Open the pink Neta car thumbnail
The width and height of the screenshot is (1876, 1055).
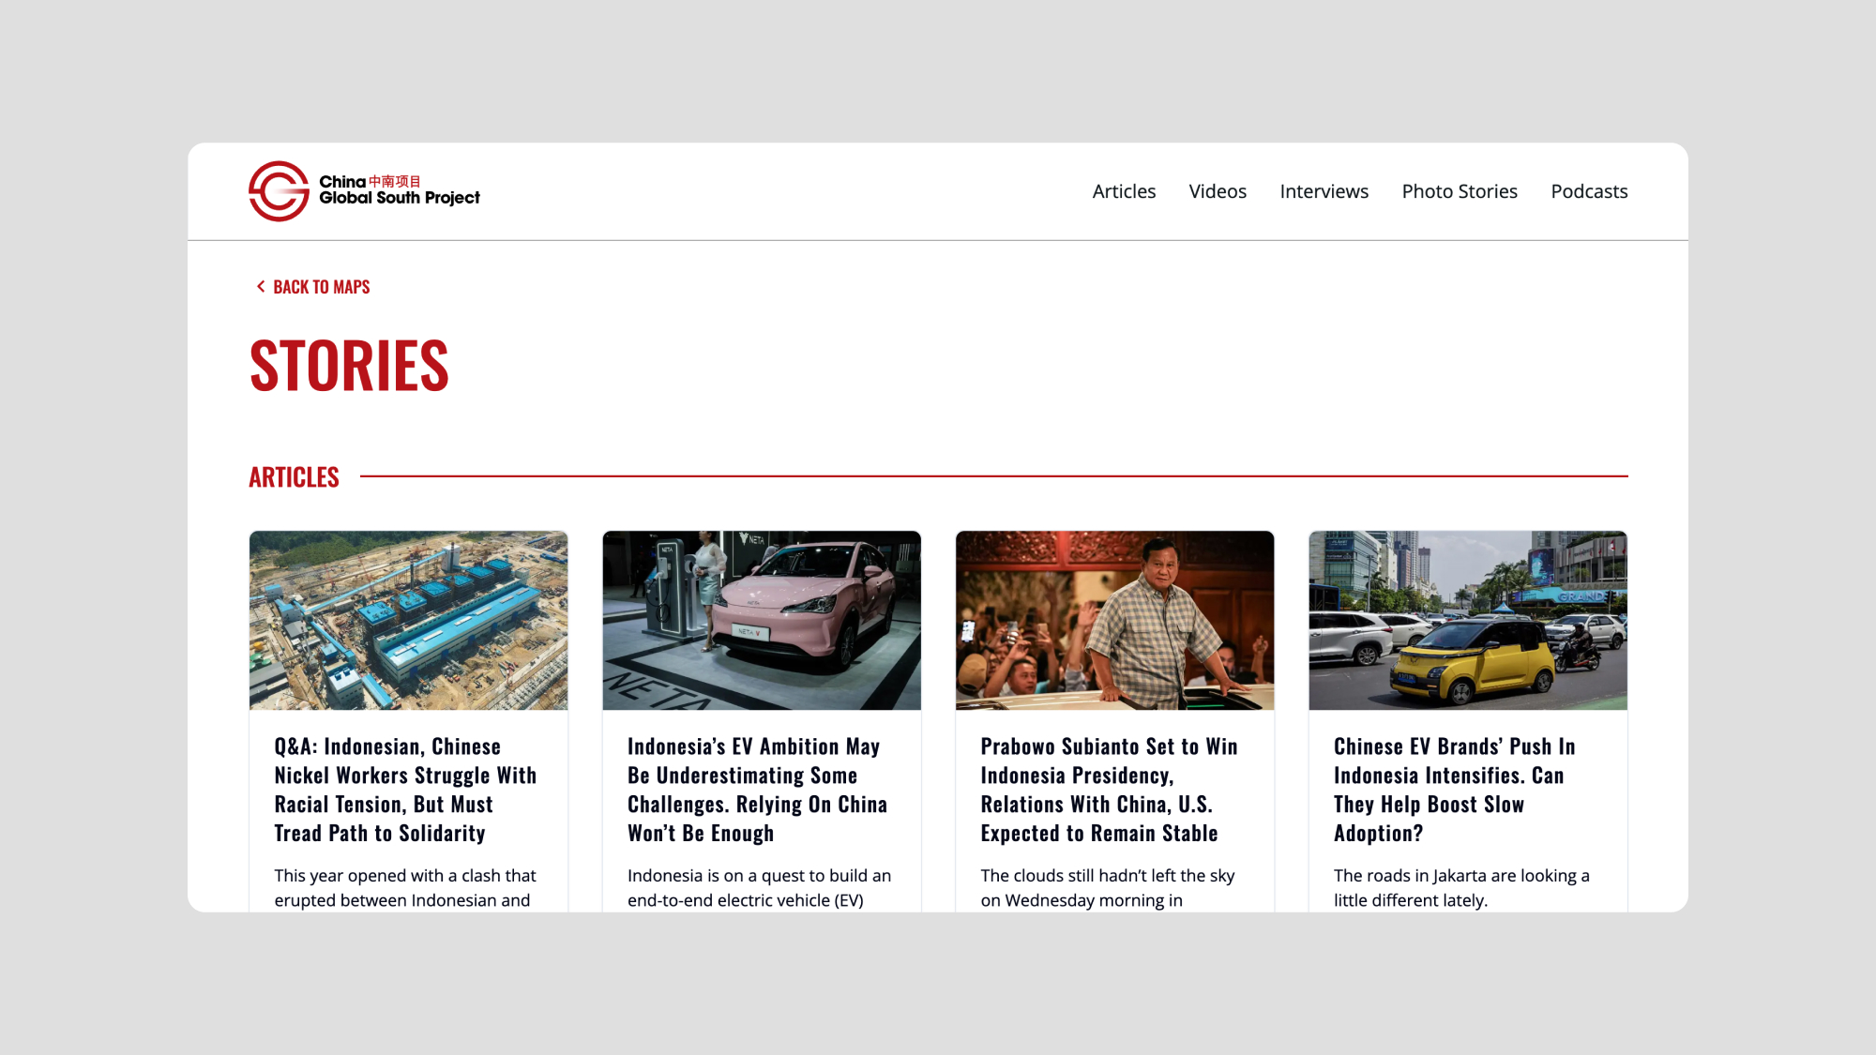762,620
